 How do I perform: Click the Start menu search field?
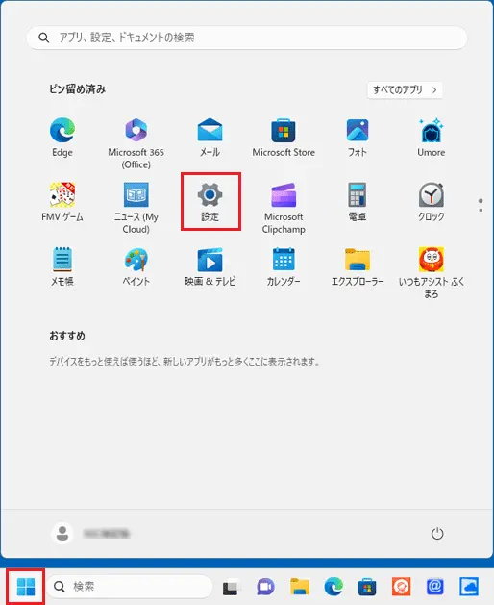[x=247, y=38]
